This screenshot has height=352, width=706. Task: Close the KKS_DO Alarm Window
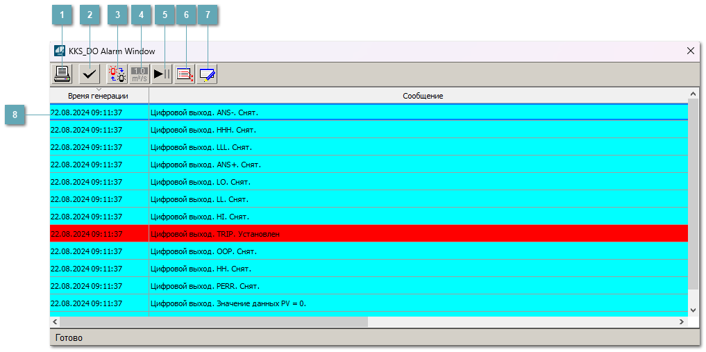(690, 51)
